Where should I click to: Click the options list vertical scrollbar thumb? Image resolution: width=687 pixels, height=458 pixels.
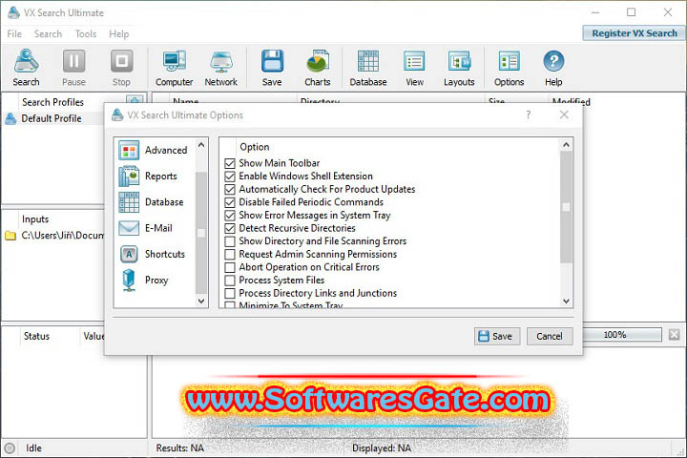(566, 207)
